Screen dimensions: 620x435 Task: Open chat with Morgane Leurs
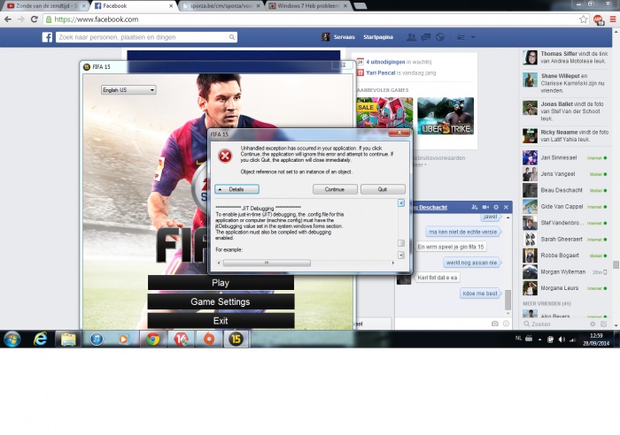[x=565, y=288]
